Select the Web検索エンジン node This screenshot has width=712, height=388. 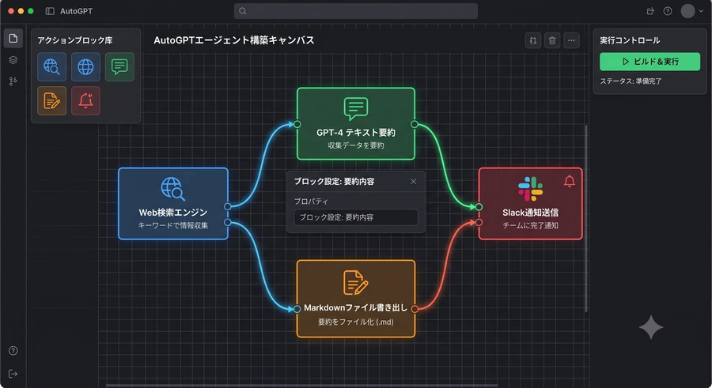click(x=173, y=203)
